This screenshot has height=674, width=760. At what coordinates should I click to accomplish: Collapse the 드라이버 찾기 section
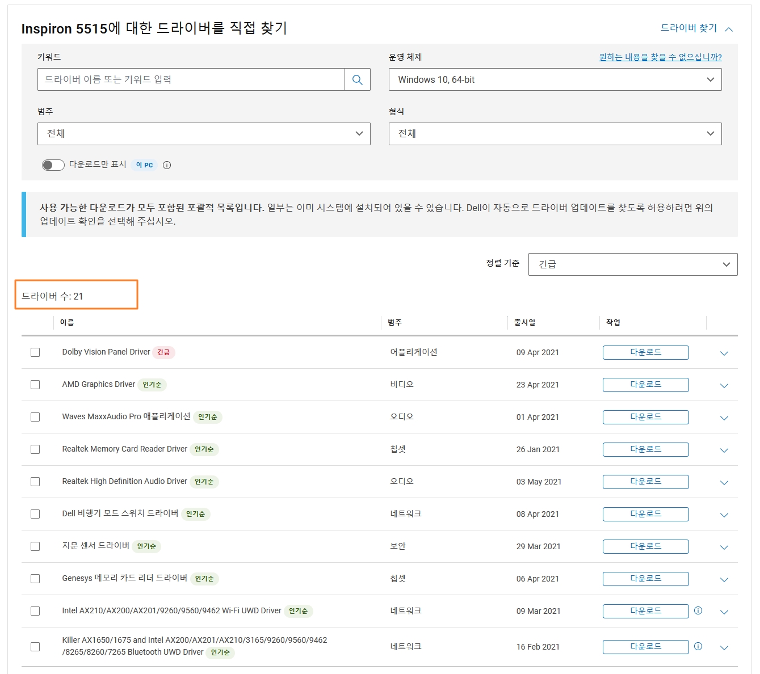click(729, 28)
